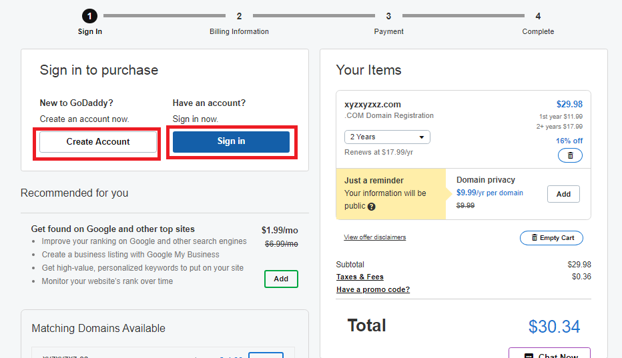Add the Google search ranking offer
Screen dimensions: 622x358
pos(281,279)
